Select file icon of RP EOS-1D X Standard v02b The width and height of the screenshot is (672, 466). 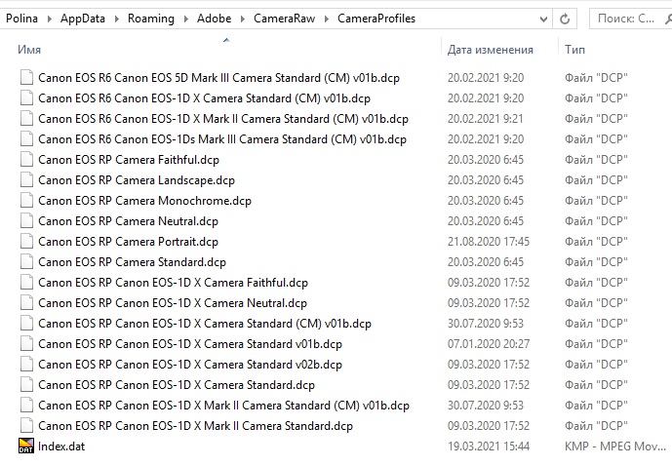pos(26,364)
